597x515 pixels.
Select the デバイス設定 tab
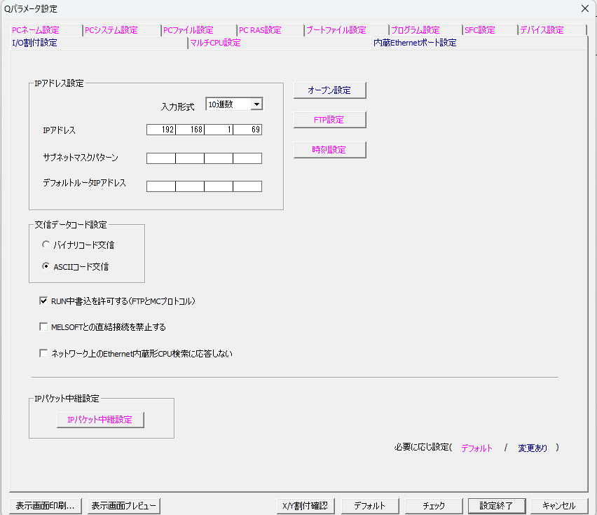pyautogui.click(x=541, y=30)
